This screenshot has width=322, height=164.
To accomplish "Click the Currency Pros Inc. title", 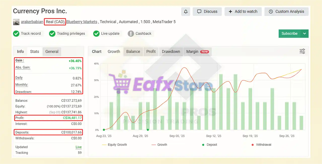I will 40,11.
